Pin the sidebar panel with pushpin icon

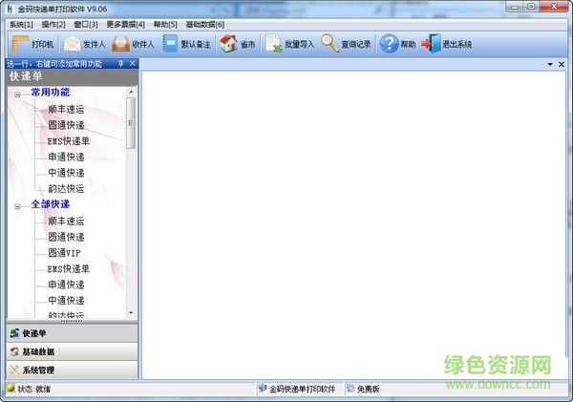(x=121, y=64)
